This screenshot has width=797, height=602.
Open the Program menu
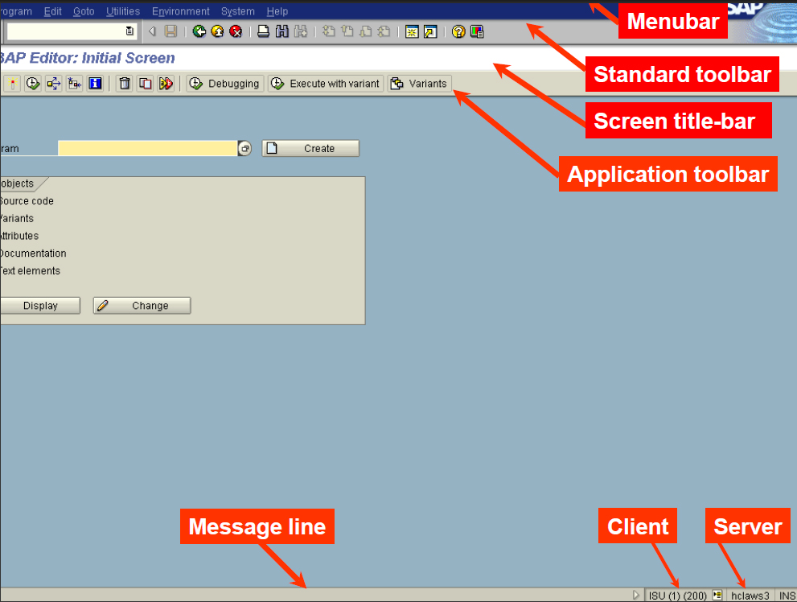pos(16,11)
